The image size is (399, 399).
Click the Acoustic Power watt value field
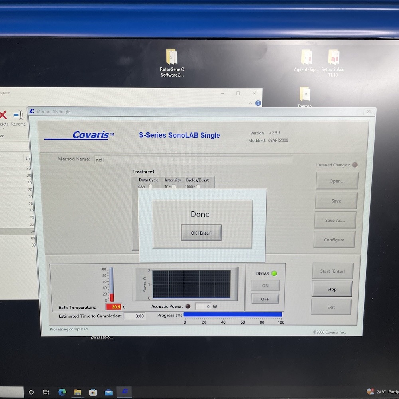(203, 306)
